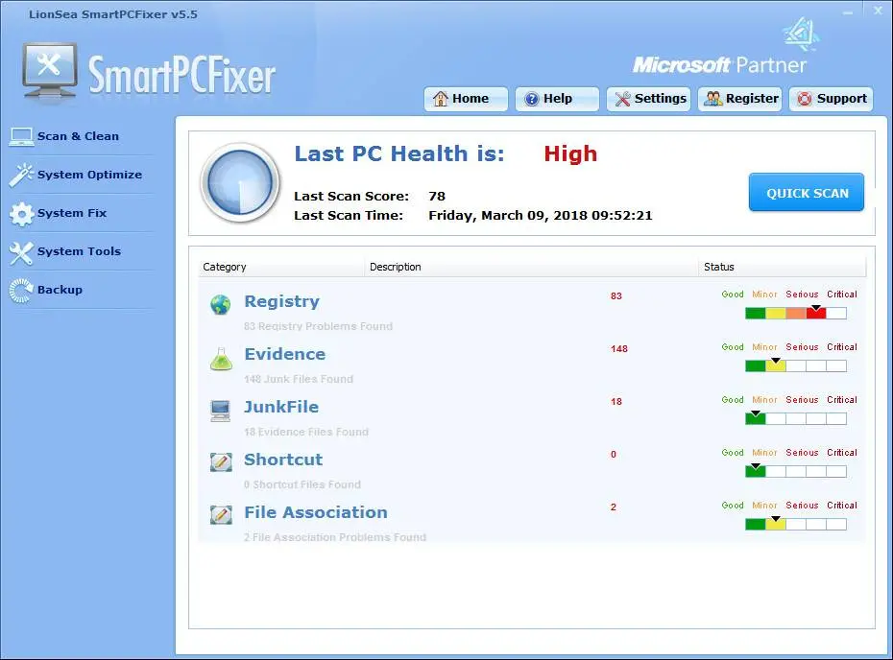Select Scan & Clean in sidebar
Image resolution: width=893 pixels, height=660 pixels.
[78, 136]
